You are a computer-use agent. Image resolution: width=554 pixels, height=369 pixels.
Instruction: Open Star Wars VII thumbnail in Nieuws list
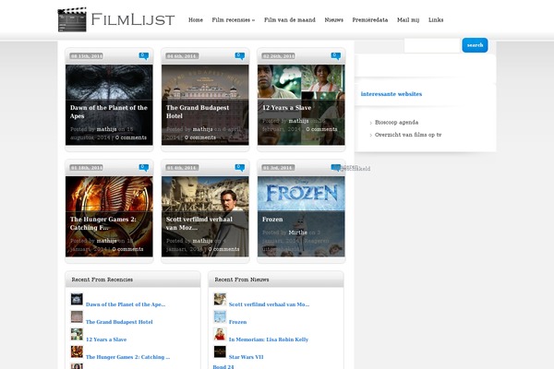220,352
